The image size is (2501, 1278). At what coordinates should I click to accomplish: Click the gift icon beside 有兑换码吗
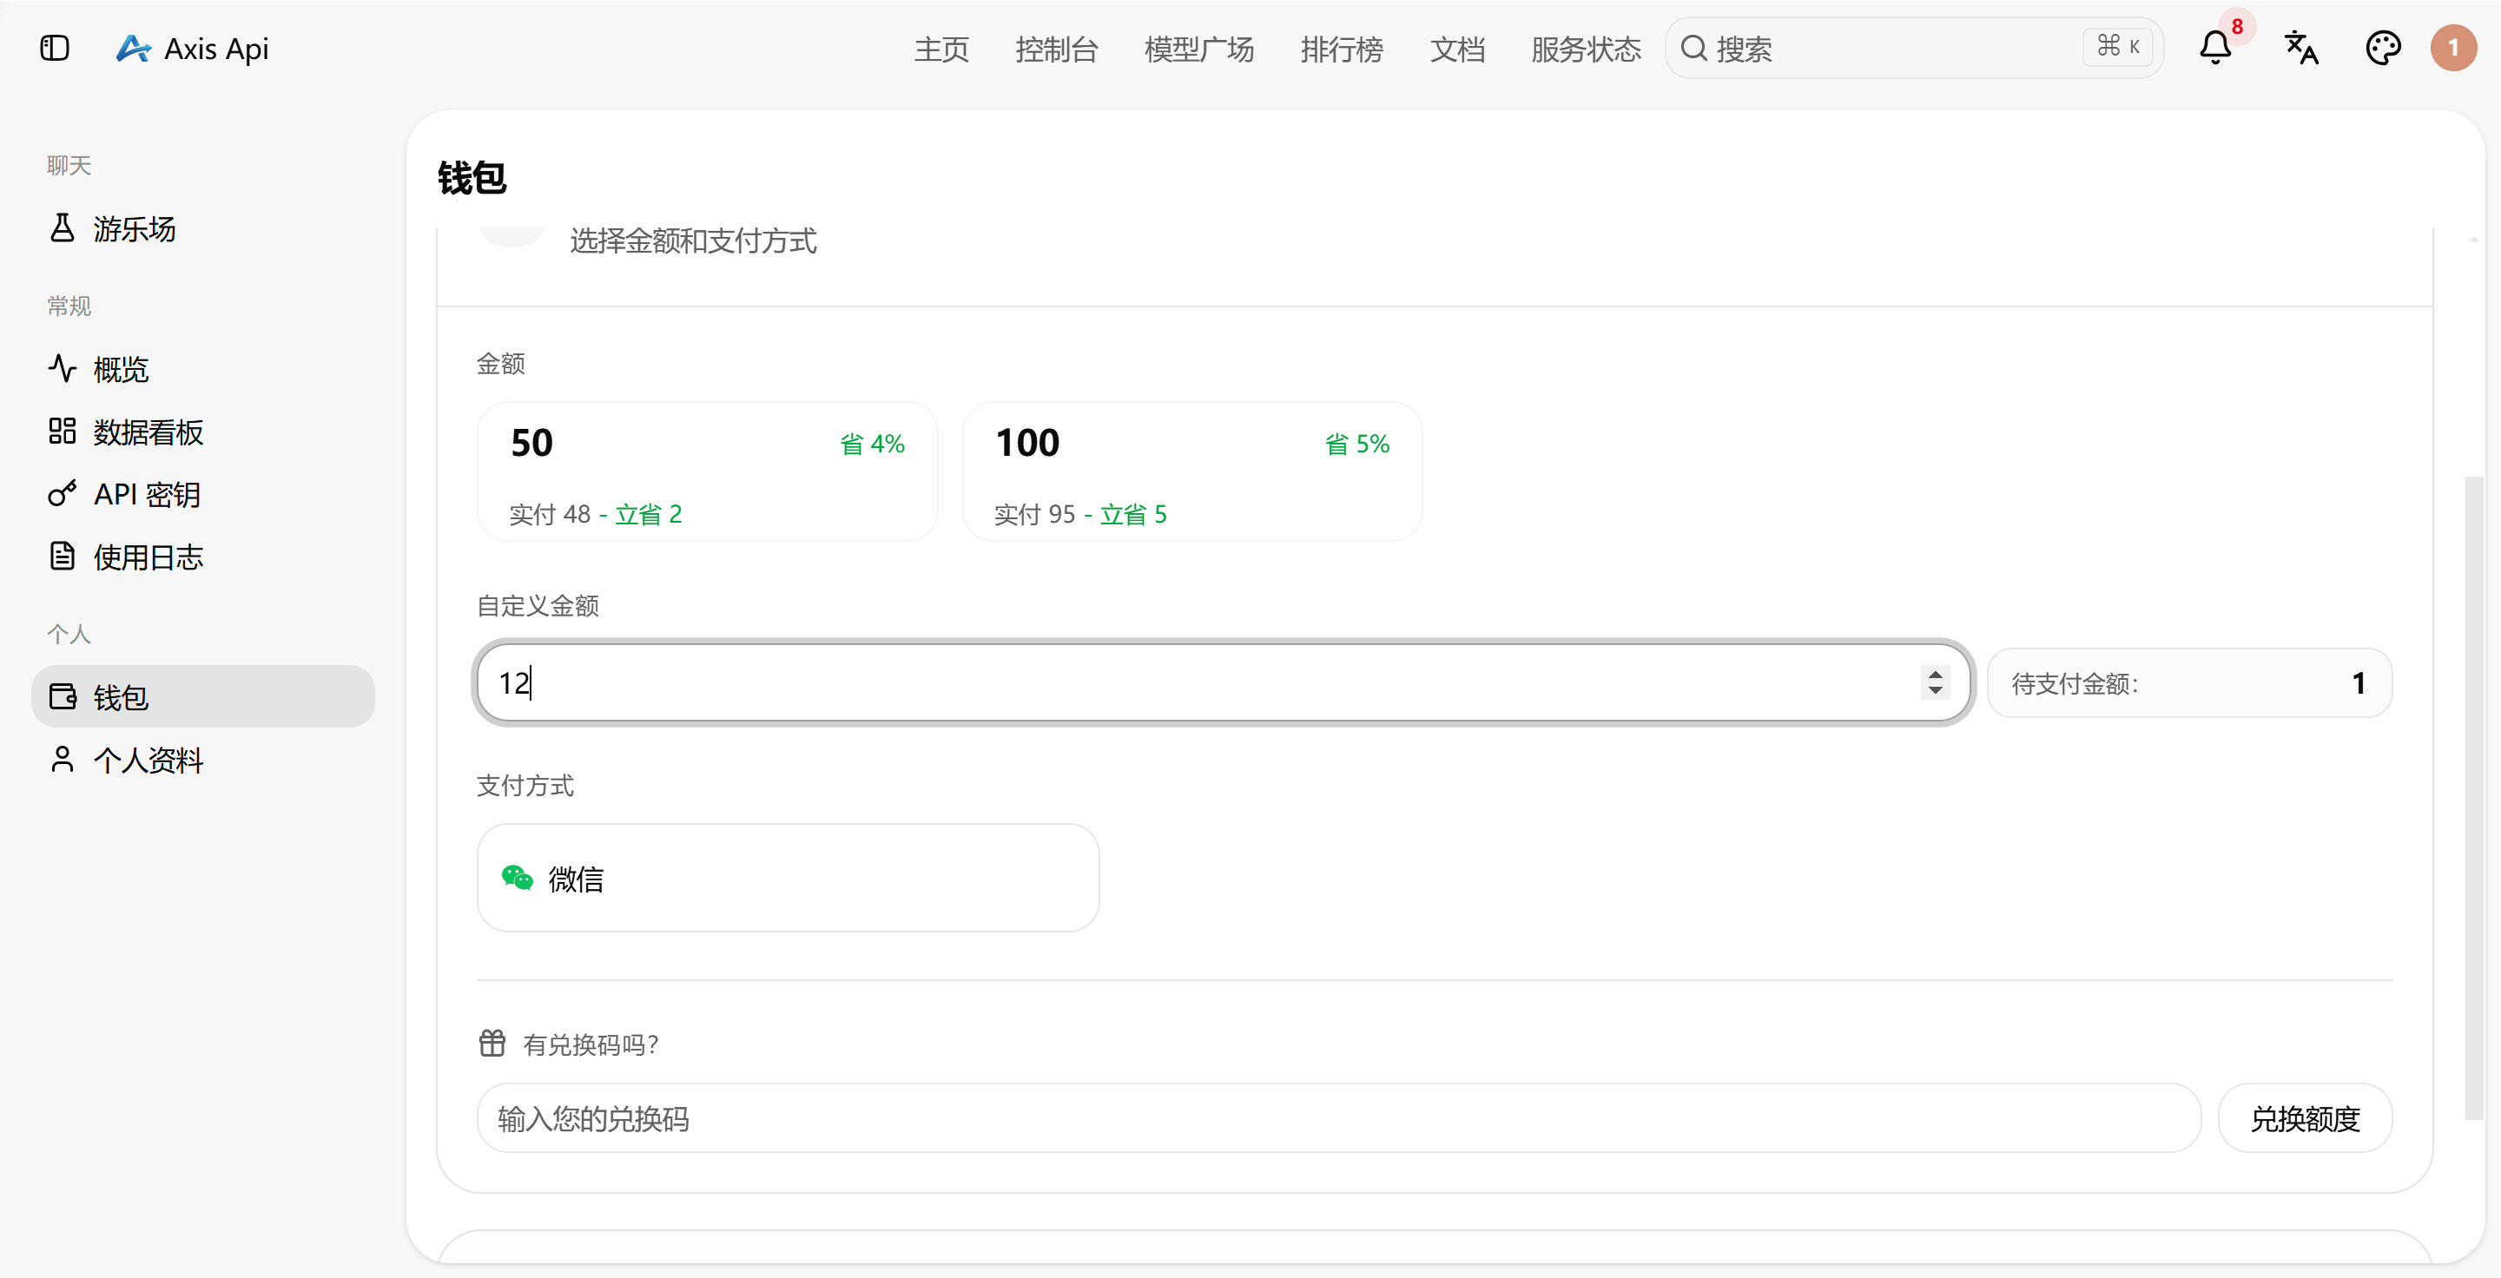(x=492, y=1044)
